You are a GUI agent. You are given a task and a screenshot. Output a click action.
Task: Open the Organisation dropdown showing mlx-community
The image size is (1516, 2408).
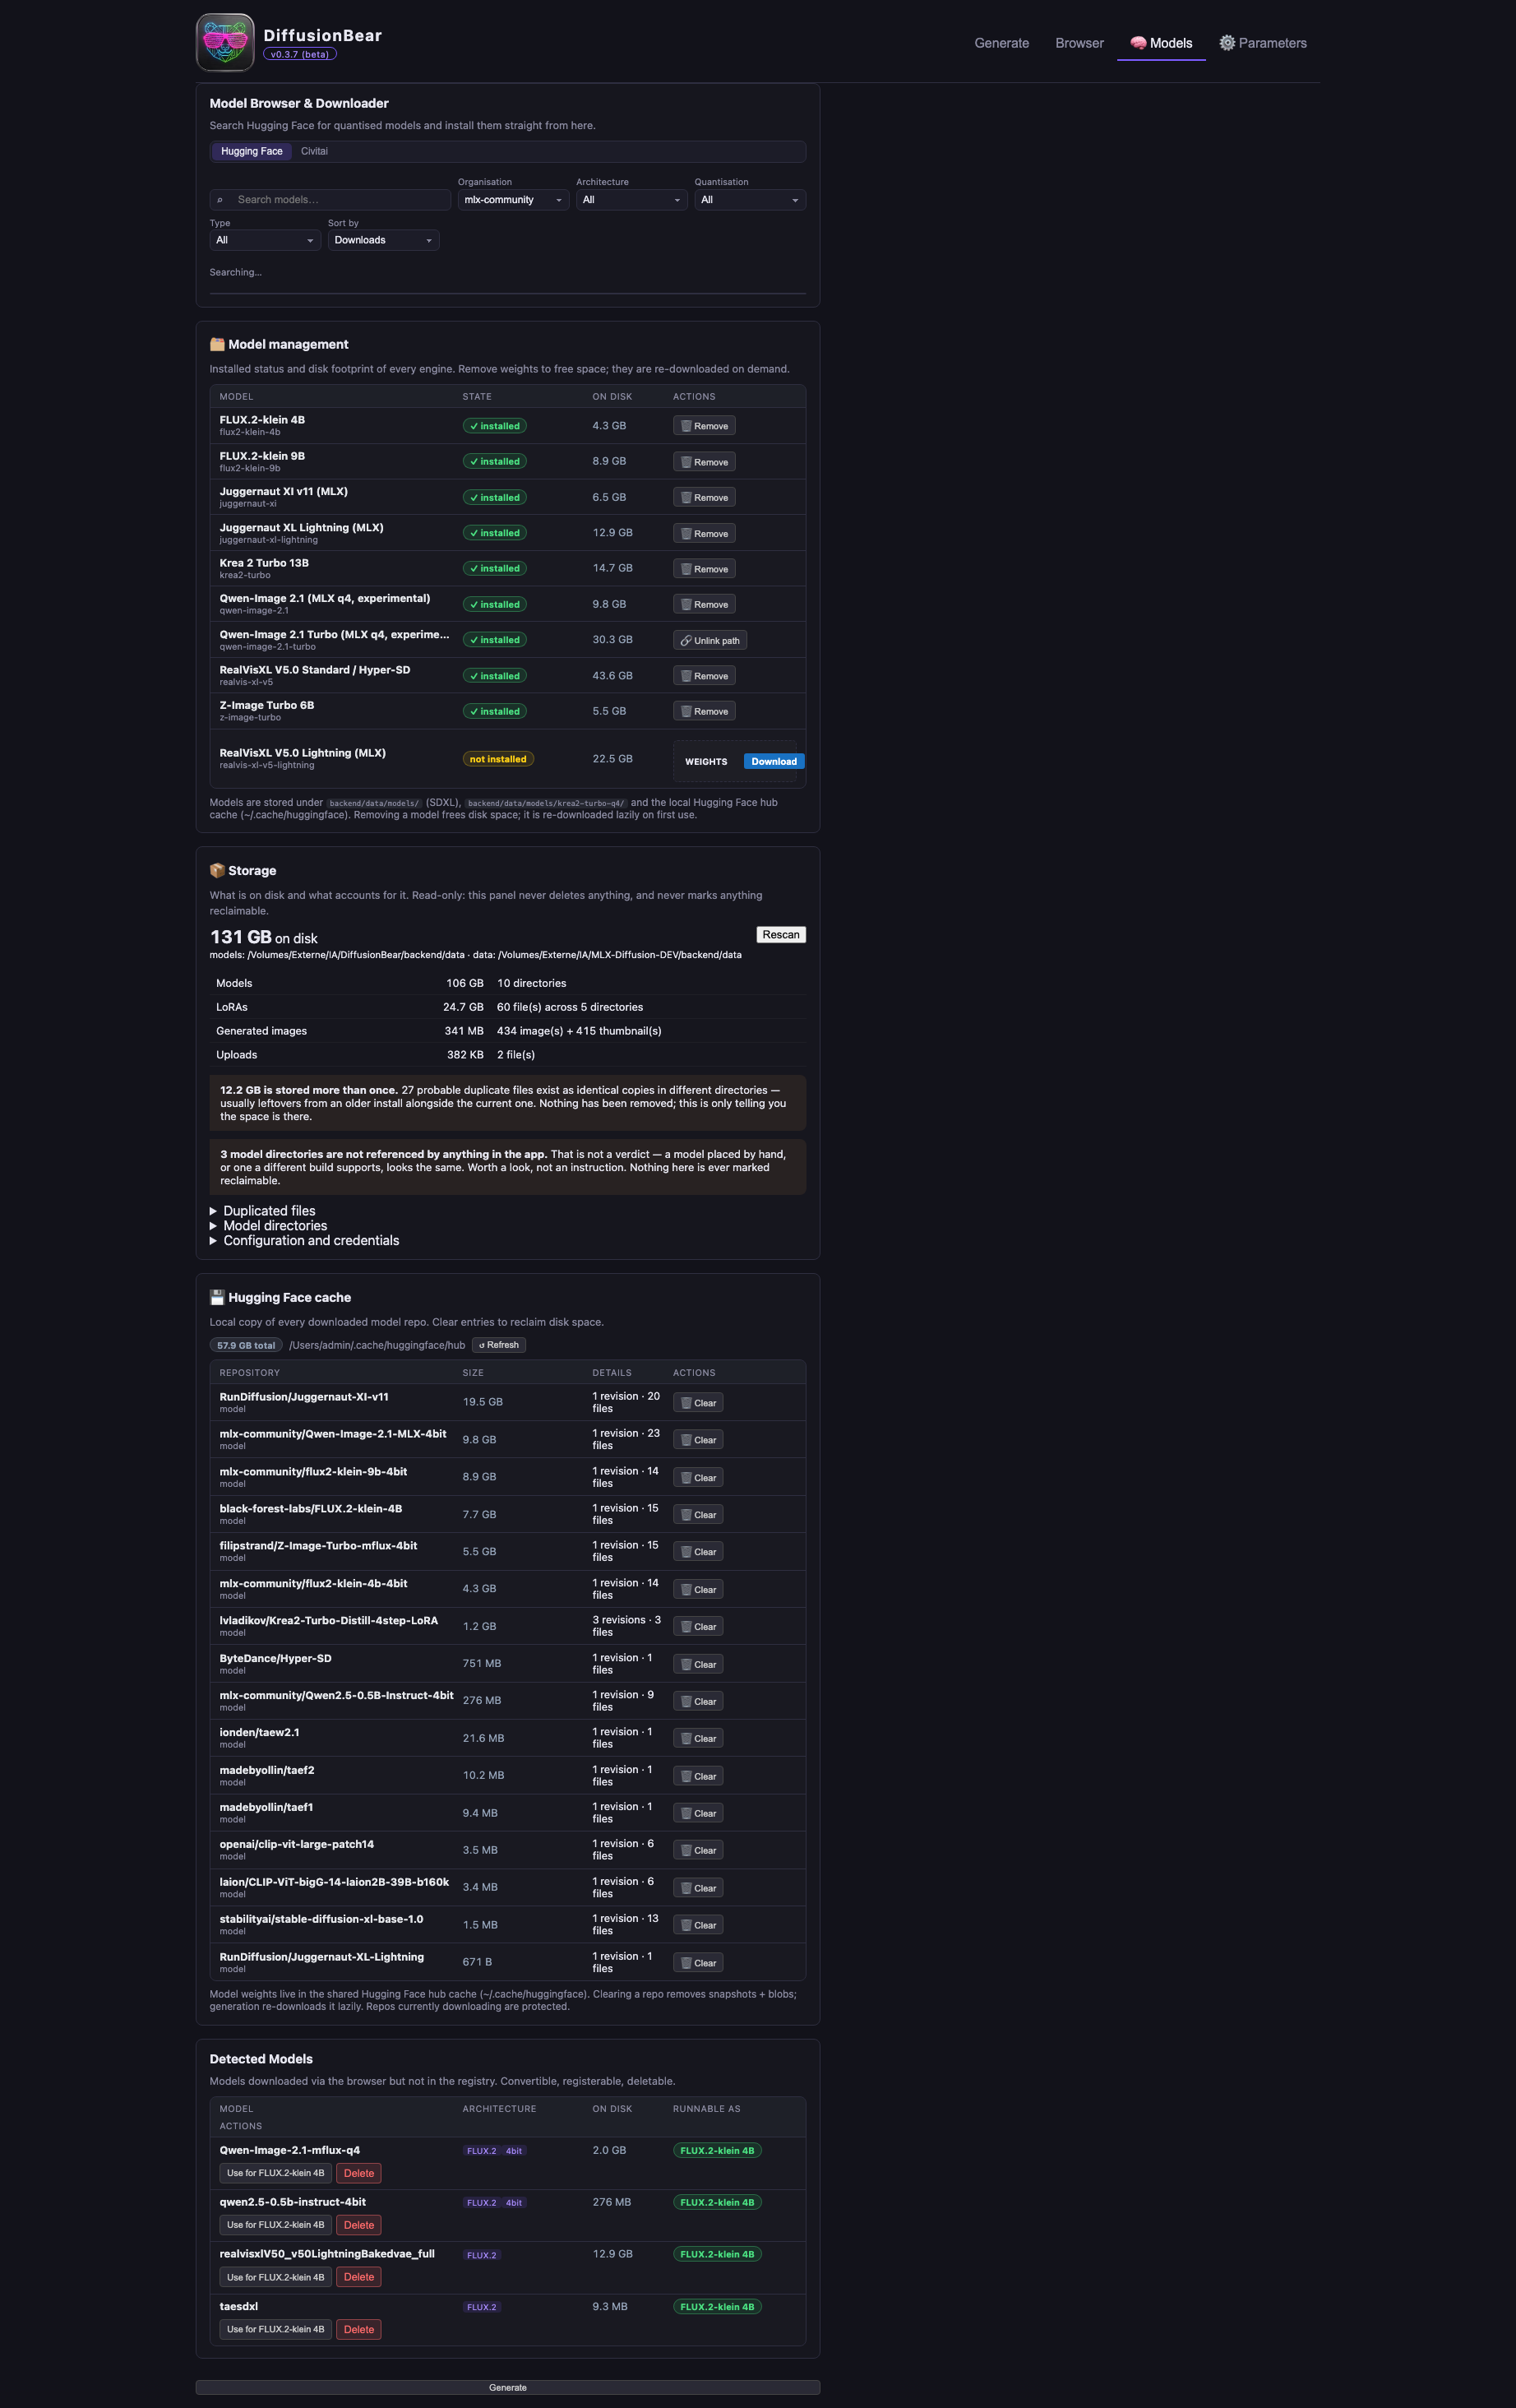pos(514,200)
